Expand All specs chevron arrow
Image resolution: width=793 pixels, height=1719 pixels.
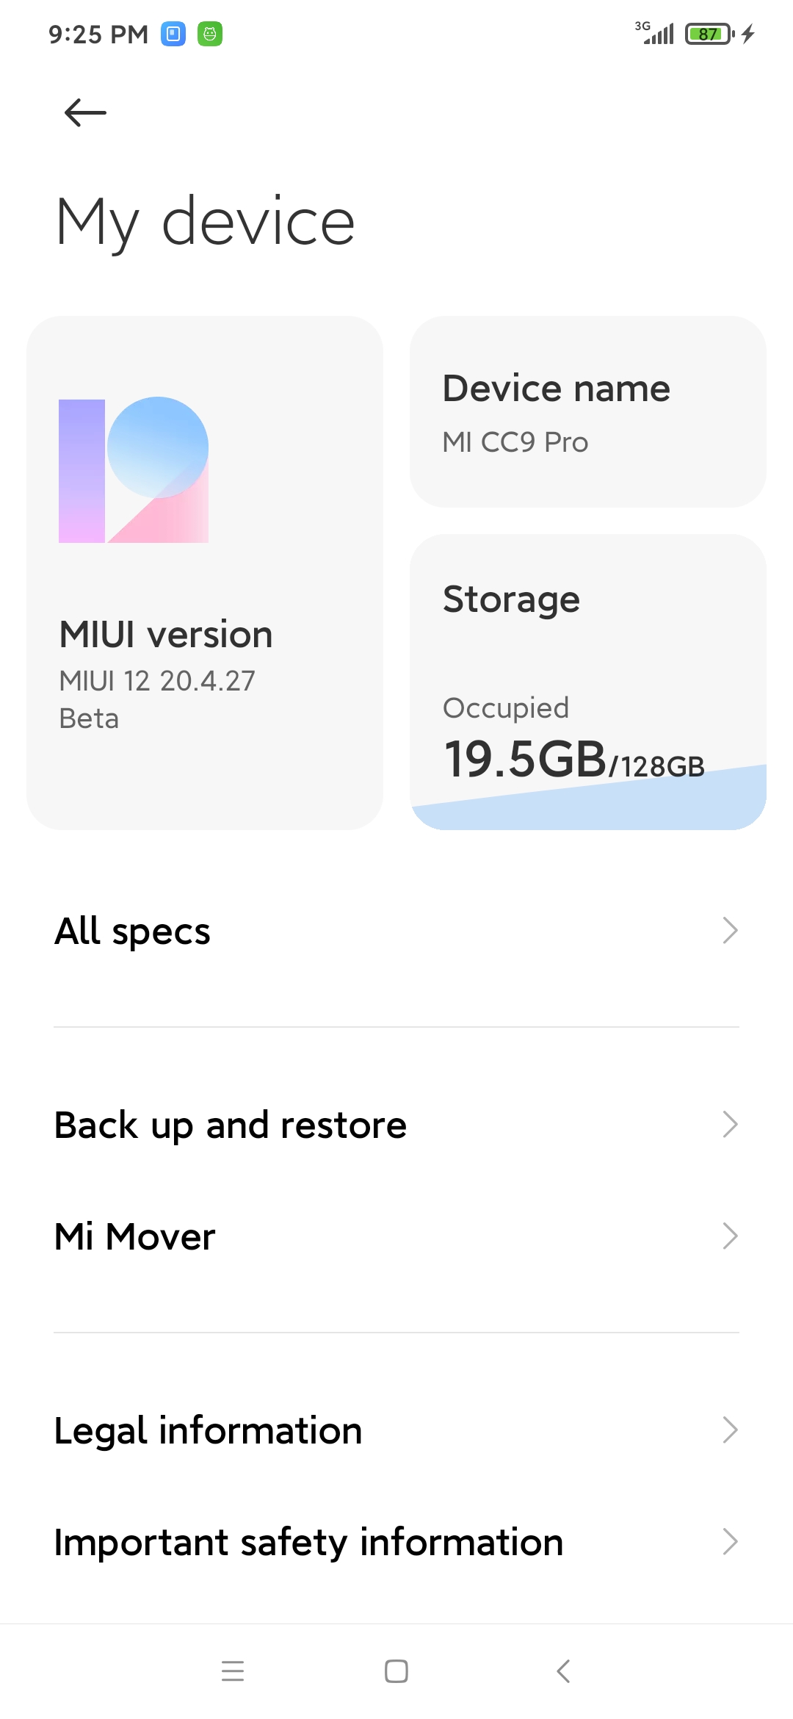pos(730,931)
